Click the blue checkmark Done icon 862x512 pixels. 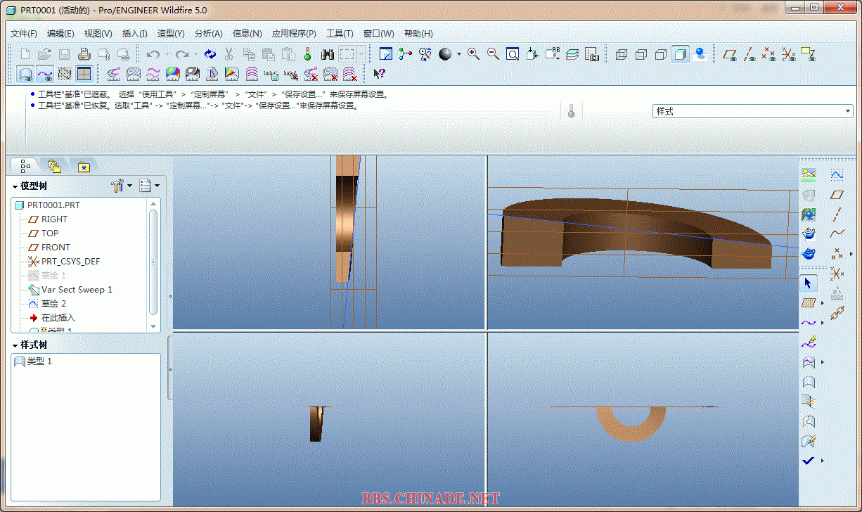809,461
